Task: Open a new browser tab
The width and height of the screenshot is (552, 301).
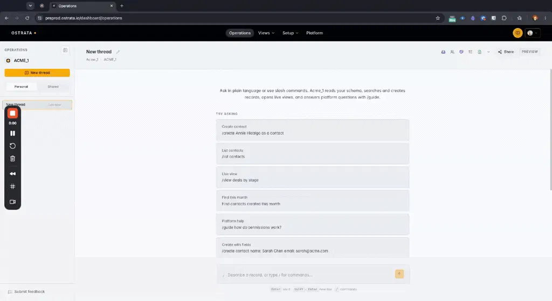Action: click(x=122, y=5)
